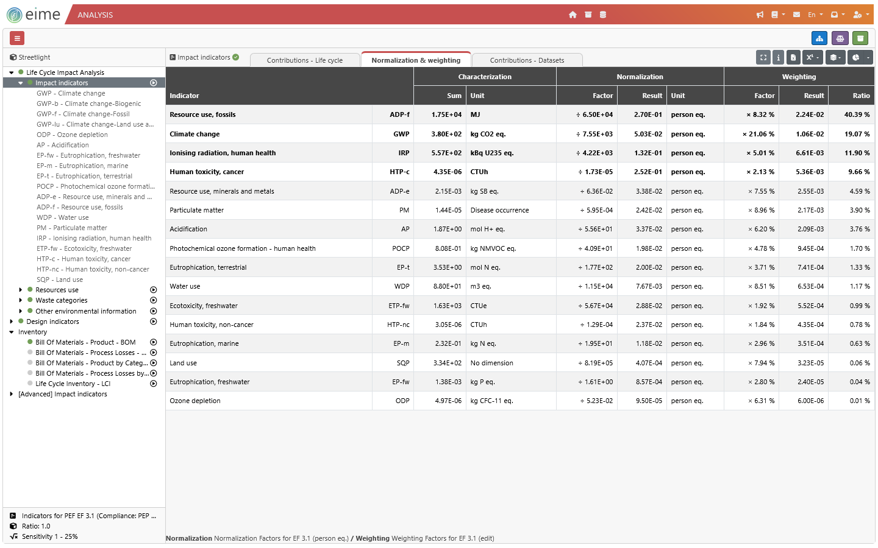Click the indicators set icon at panel bottom
The image size is (878, 548).
[x=13, y=516]
